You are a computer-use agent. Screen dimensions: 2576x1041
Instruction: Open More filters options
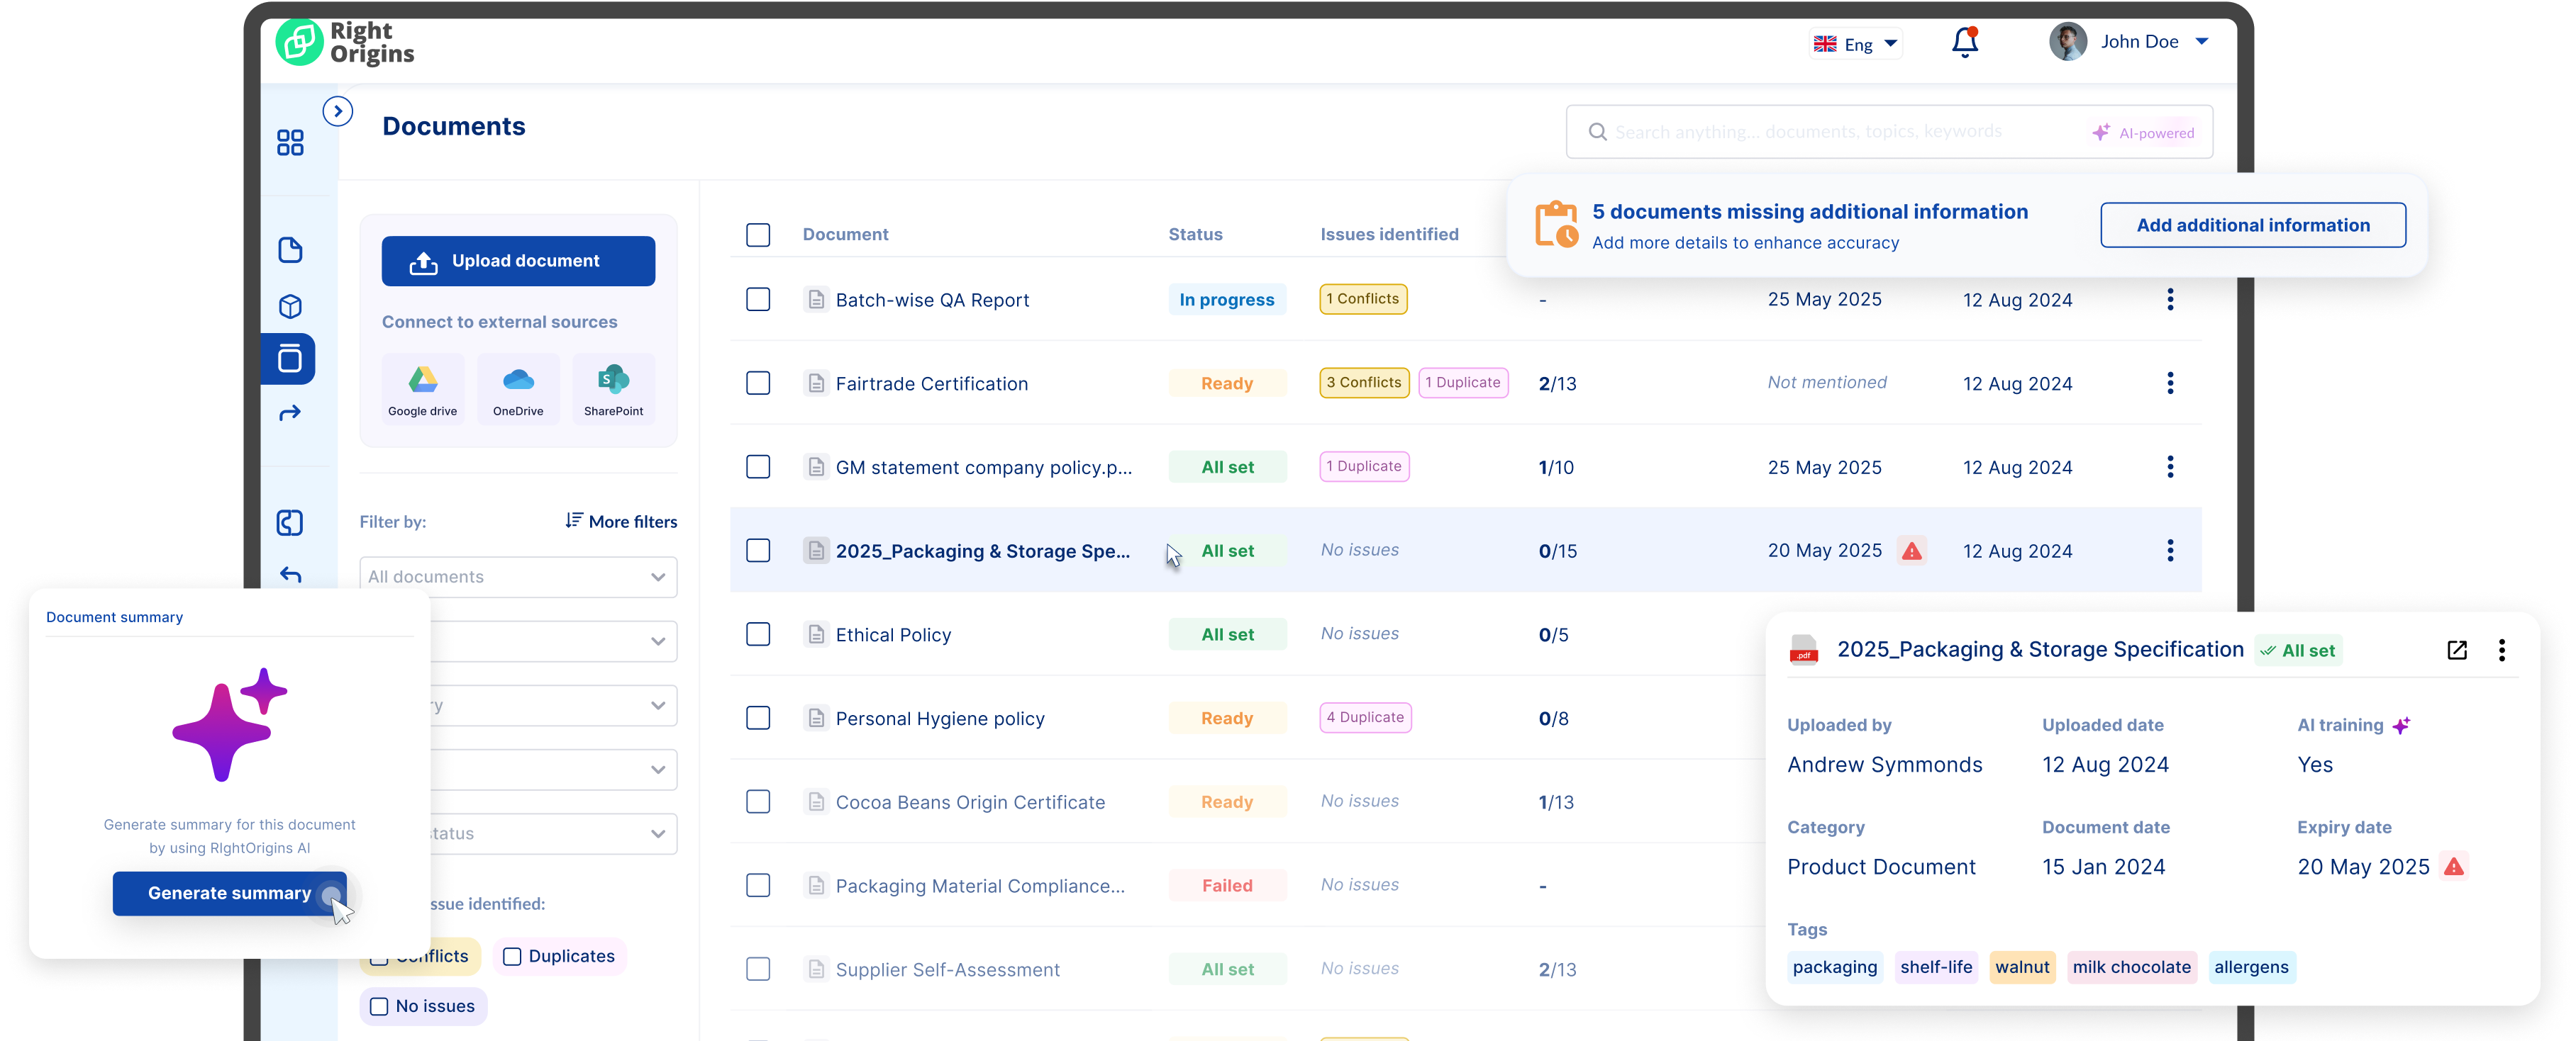click(x=621, y=522)
